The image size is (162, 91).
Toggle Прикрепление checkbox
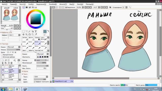(2, 55)
